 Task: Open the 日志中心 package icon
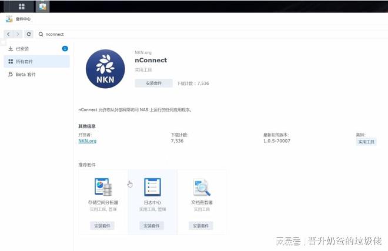(152, 187)
